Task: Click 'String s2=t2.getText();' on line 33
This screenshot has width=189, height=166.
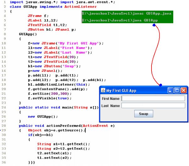Action: (63, 149)
